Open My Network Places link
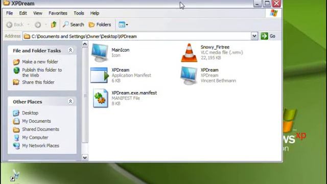The width and height of the screenshot is (327, 184). [x=40, y=146]
